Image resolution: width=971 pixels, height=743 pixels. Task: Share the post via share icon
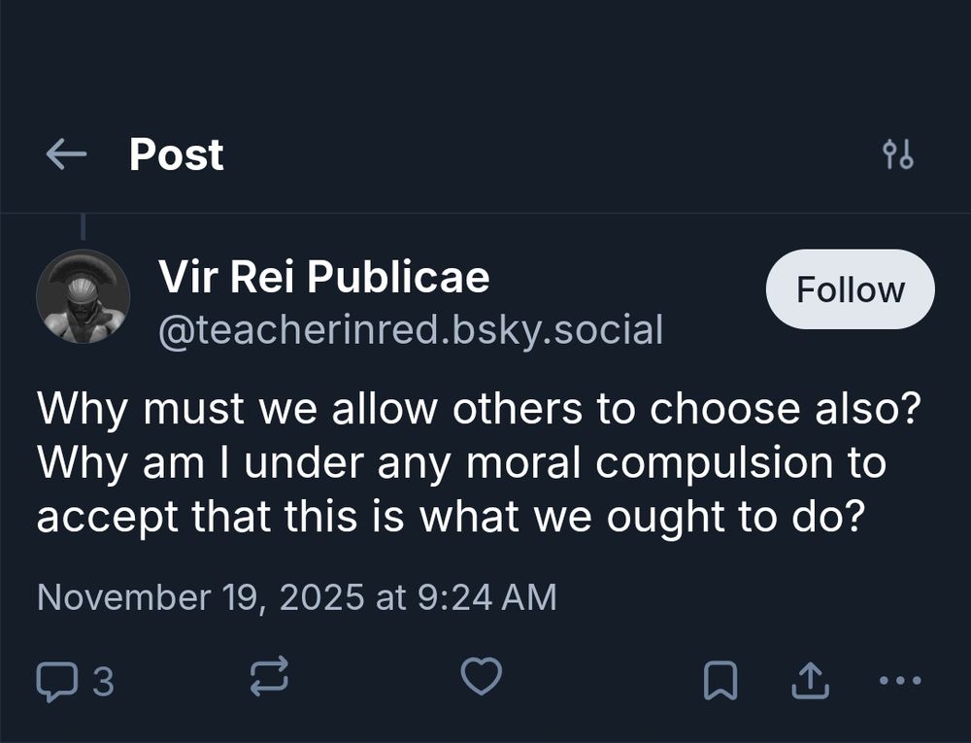[x=810, y=680]
